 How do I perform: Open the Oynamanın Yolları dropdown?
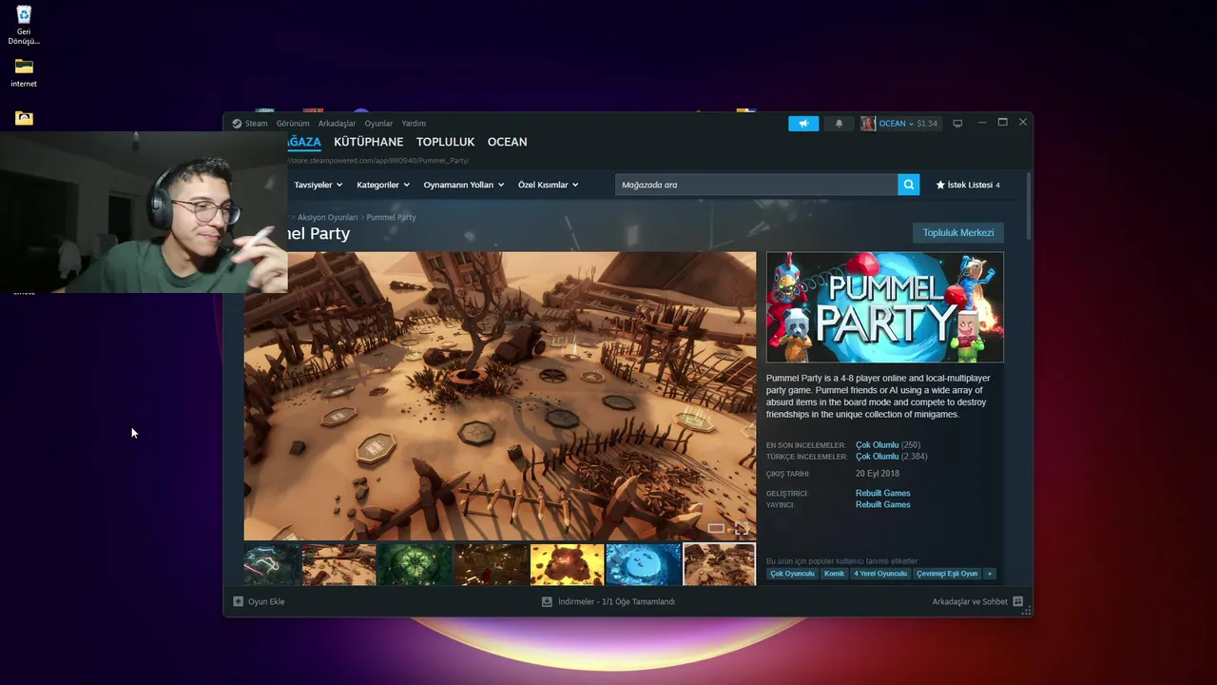tap(463, 185)
